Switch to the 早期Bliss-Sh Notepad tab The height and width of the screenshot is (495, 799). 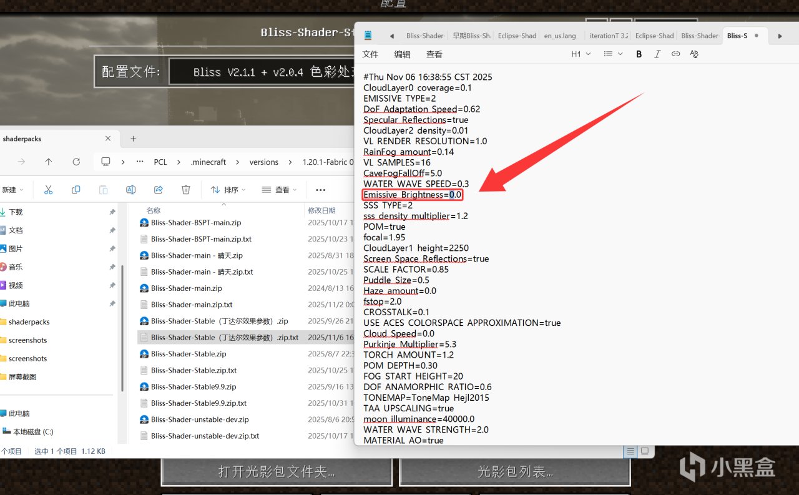(471, 36)
